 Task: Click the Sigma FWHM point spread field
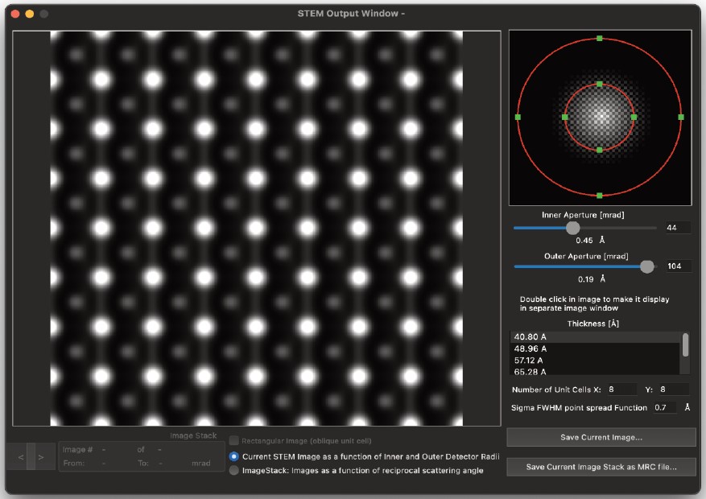point(665,408)
